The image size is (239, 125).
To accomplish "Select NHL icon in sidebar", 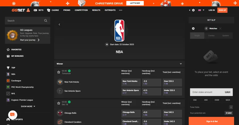I will click(8, 94).
